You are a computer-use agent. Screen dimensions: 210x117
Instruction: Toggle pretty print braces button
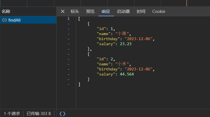click(x=62, y=114)
